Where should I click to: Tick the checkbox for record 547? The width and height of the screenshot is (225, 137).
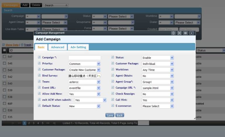pos(4,57)
